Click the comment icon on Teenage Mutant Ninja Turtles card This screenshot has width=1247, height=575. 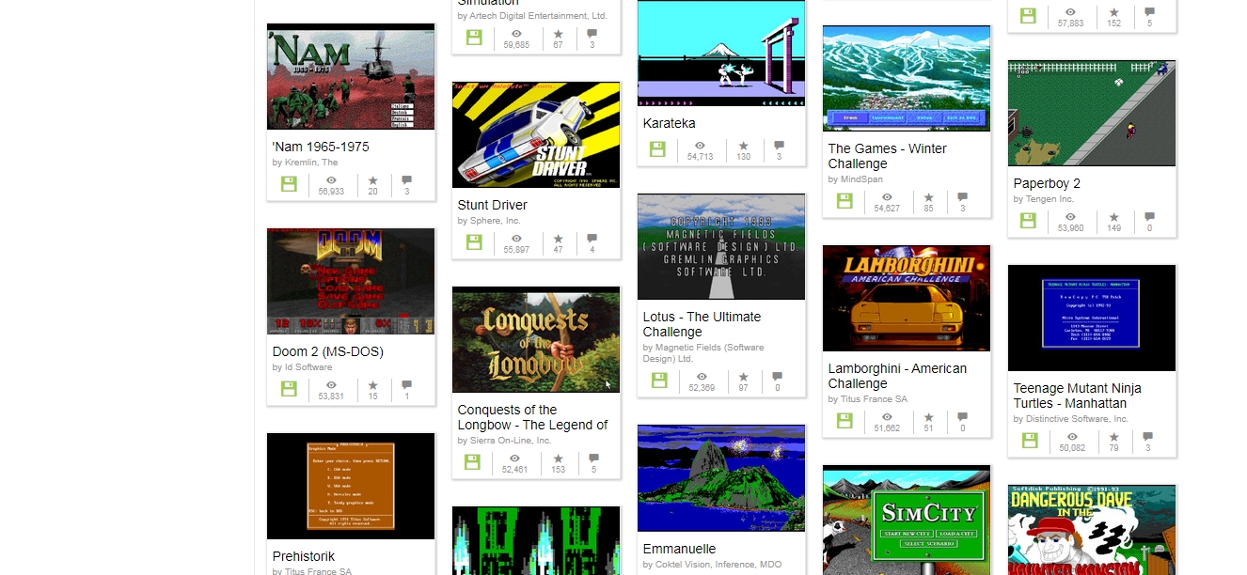(1147, 436)
